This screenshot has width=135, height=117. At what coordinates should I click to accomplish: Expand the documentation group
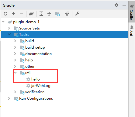click(15, 53)
